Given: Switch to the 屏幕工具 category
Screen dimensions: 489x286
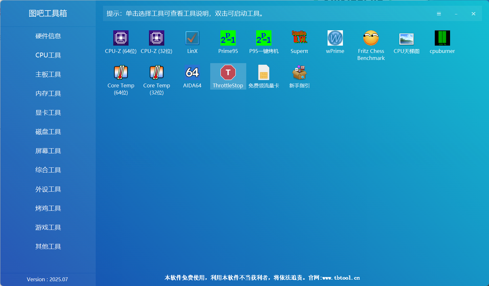Looking at the screenshot, I should click(48, 151).
